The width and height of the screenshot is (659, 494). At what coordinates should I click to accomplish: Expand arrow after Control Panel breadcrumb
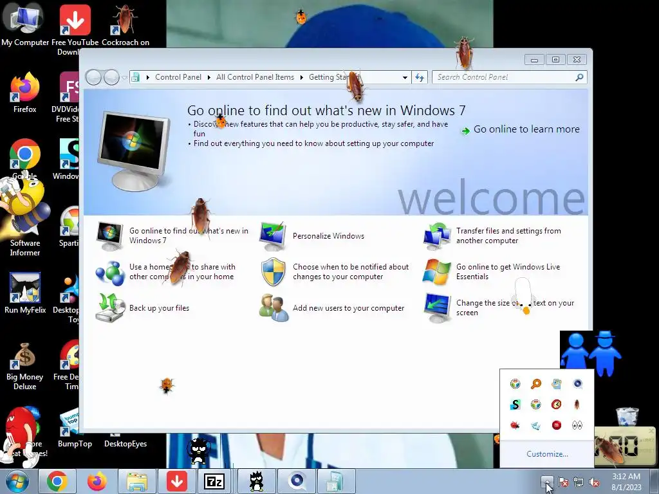(x=209, y=77)
